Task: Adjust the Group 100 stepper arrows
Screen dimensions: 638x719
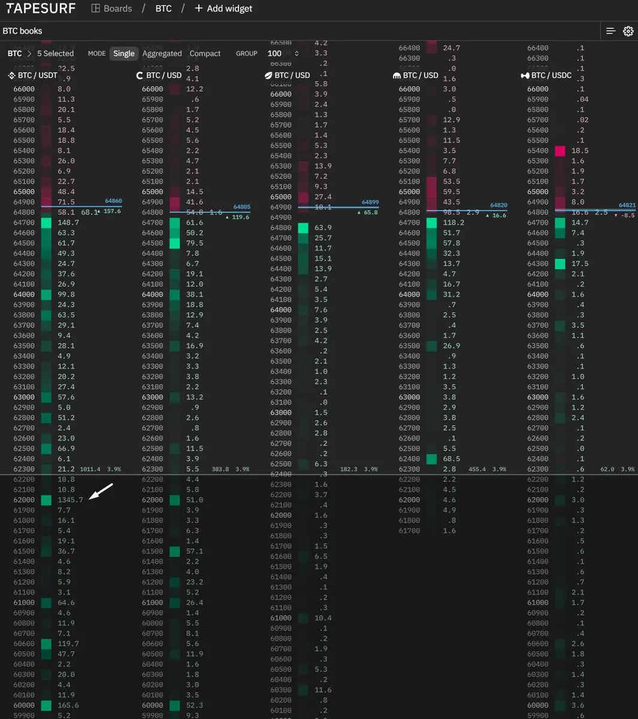Action: click(x=297, y=53)
